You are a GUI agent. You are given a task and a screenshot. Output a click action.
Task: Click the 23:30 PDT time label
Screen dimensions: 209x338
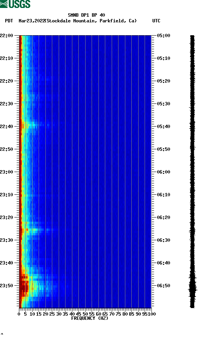coord(6,240)
